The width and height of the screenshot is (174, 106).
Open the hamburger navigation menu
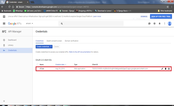(x=4, y=23)
